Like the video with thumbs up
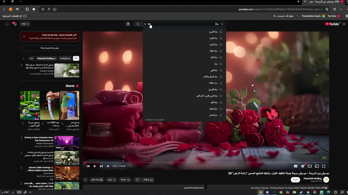The image size is (348, 195). pyautogui.click(x=148, y=180)
